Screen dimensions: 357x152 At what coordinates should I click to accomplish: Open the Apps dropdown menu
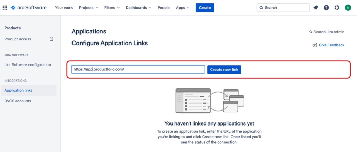click(x=183, y=8)
